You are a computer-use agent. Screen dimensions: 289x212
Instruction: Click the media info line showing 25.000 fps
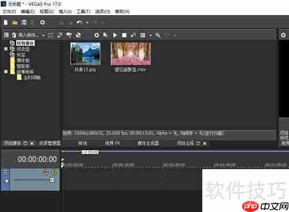(x=143, y=133)
